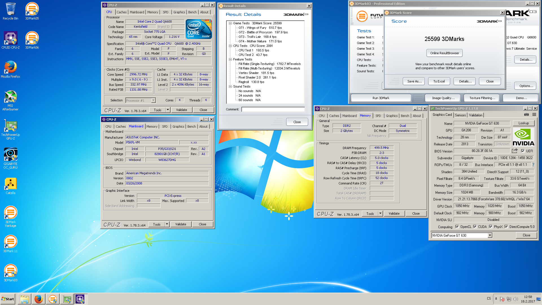Viewport: 542px width, 305px height.
Task: Open Windows Explorer from the taskbar
Action: coord(25,299)
